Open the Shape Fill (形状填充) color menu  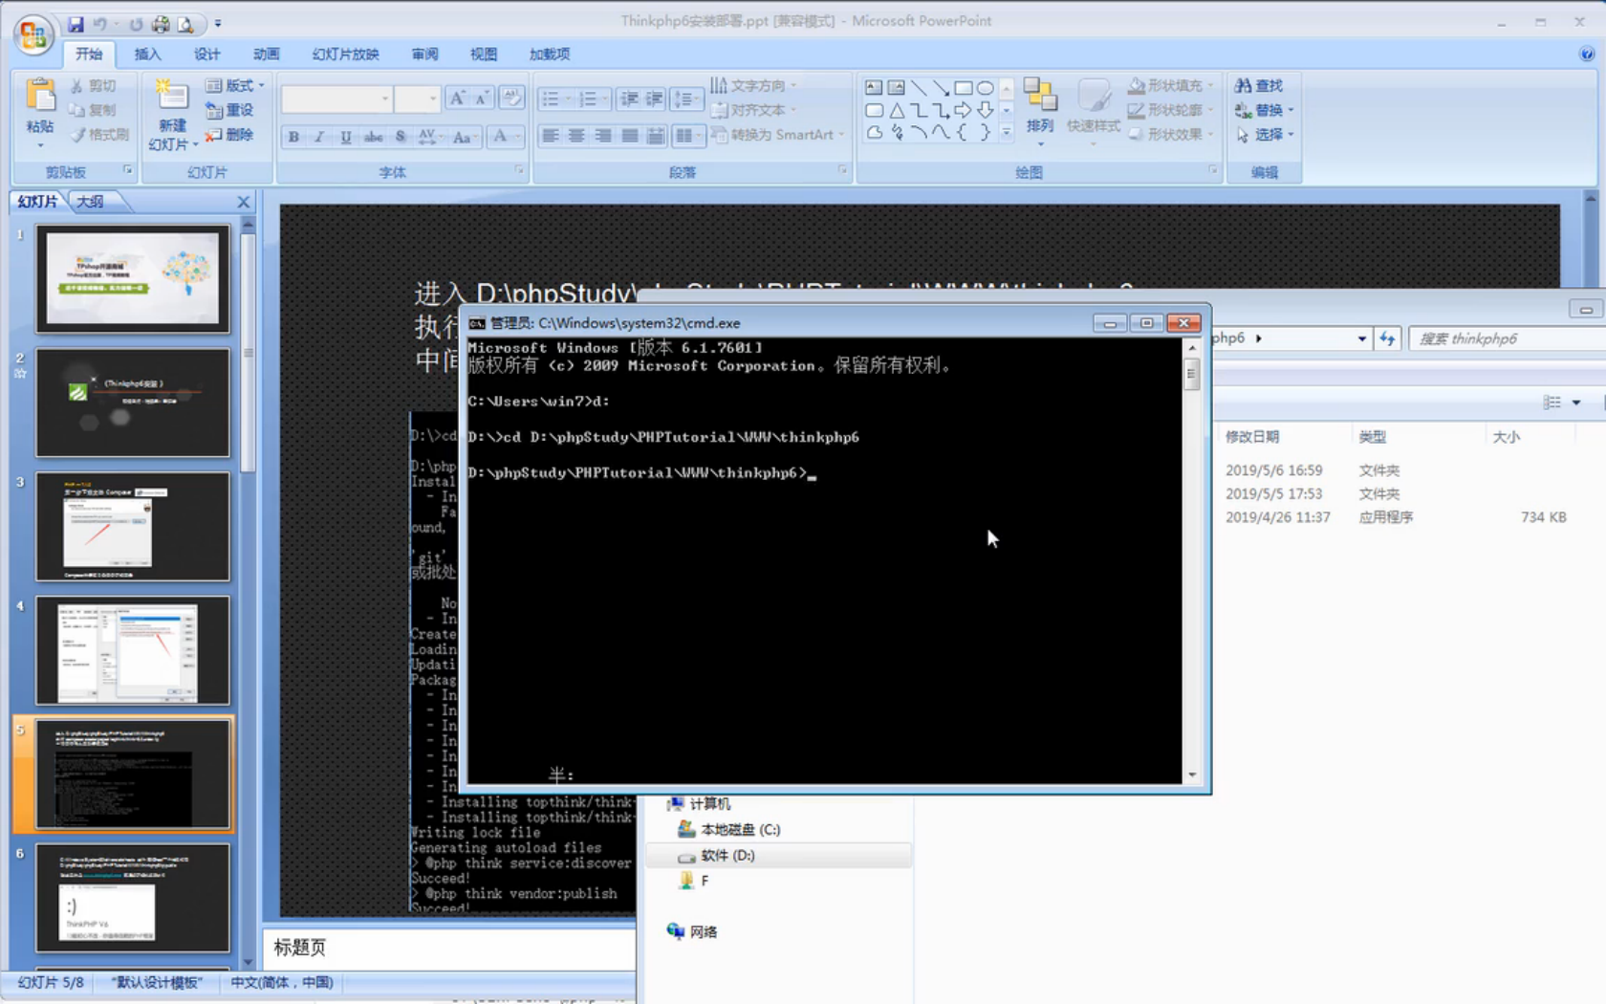pos(1171,85)
